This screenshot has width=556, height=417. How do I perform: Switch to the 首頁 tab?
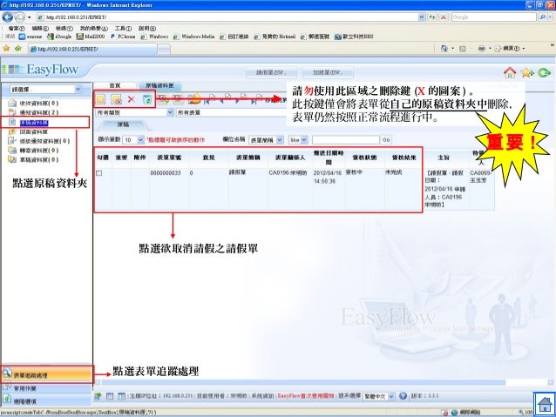pos(114,85)
